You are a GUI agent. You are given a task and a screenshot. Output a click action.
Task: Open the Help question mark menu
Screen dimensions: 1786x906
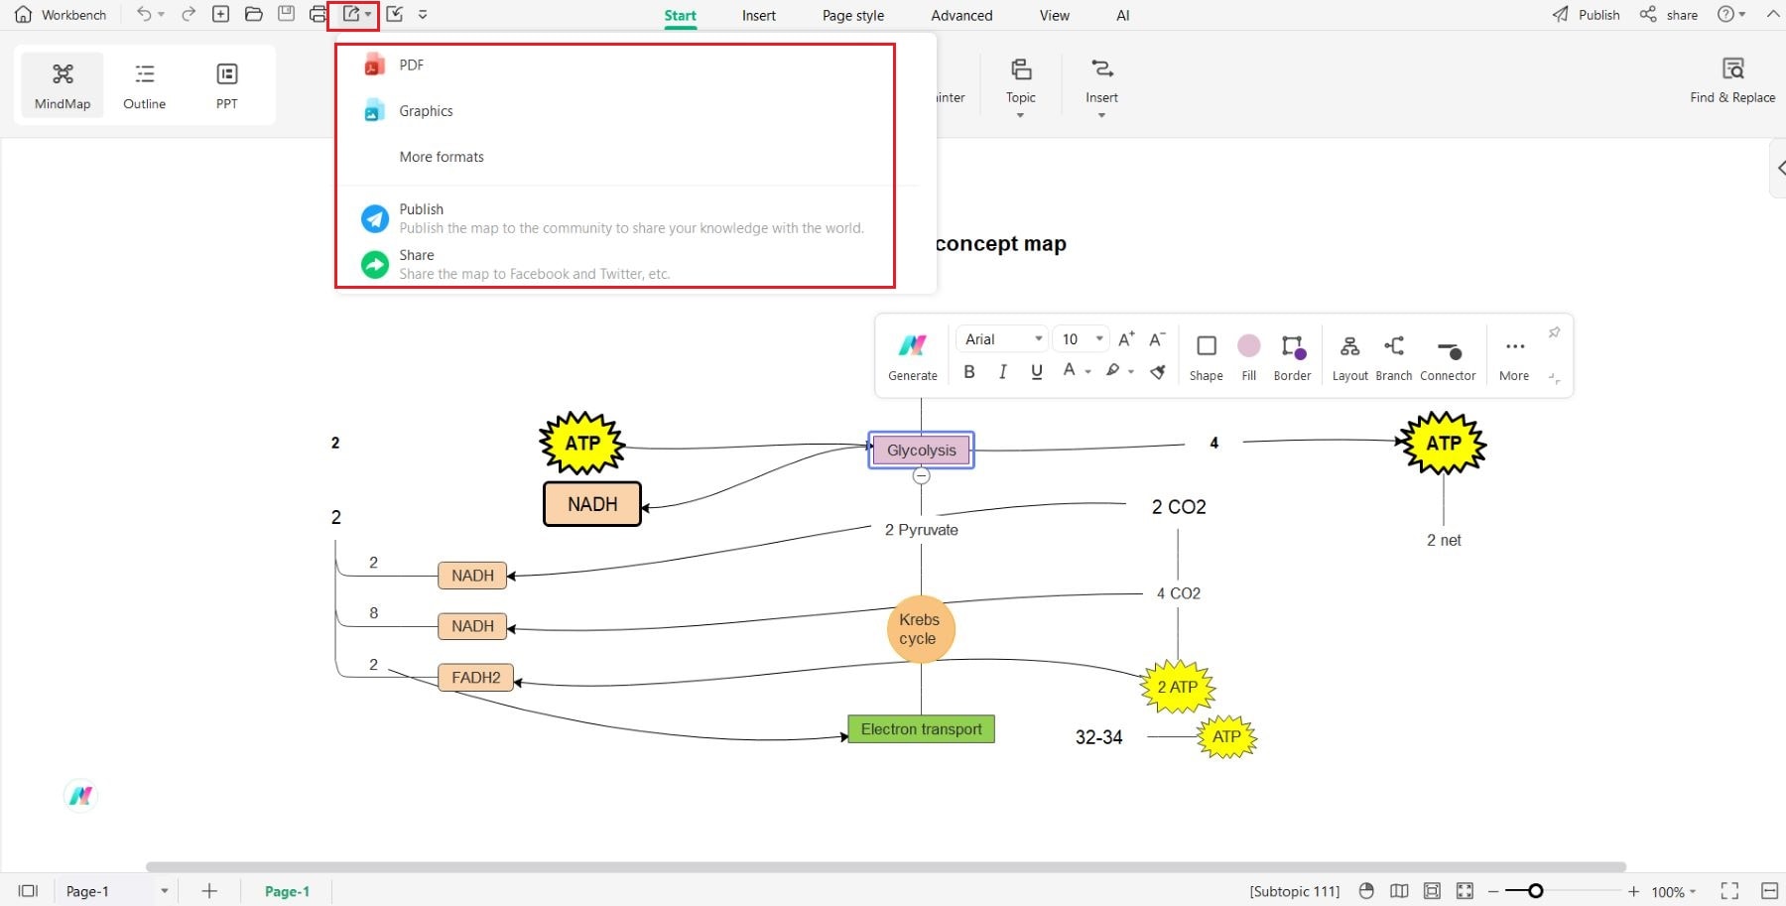1731,14
